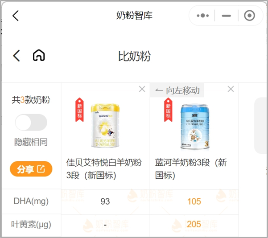
Task: Click the orange 叶黄素 value 205
Action: (194, 224)
